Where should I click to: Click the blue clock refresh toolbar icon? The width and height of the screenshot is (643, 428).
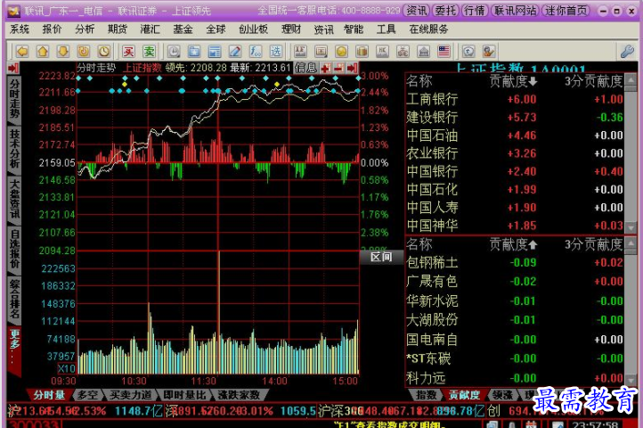click(468, 52)
